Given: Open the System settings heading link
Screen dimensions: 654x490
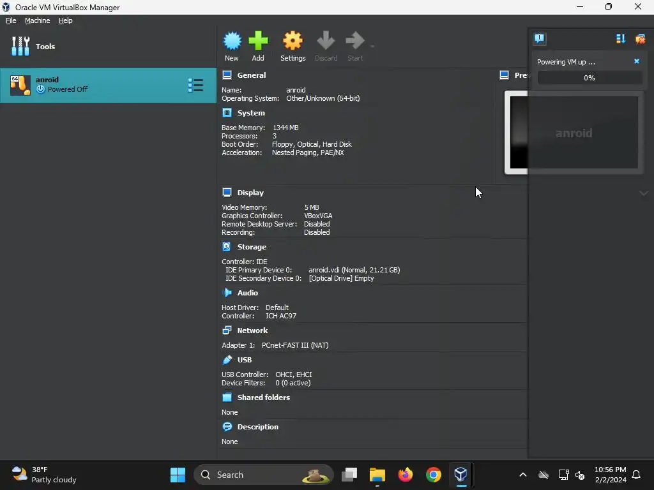Looking at the screenshot, I should 251,113.
